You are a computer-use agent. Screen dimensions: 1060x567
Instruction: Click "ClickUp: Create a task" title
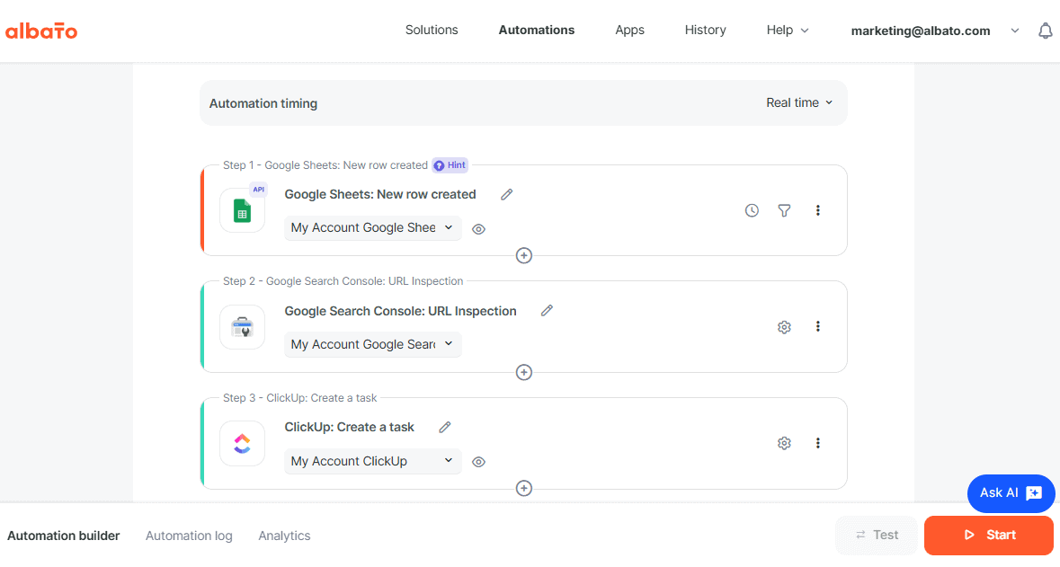[349, 427]
